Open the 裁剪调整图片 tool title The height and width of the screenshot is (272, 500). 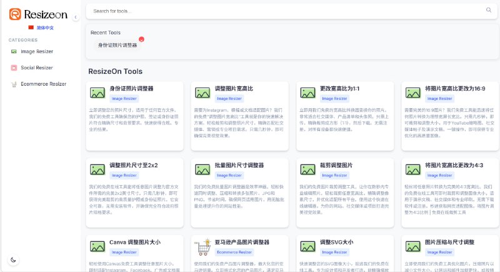336,165
